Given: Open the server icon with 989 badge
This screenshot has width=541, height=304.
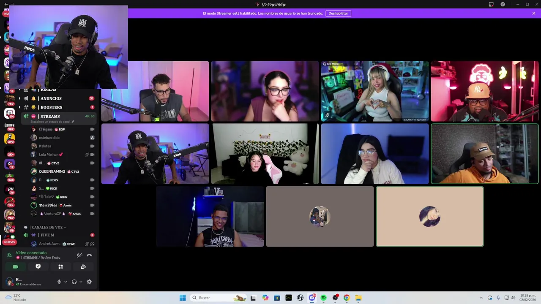Looking at the screenshot, I should pyautogui.click(x=9, y=214).
